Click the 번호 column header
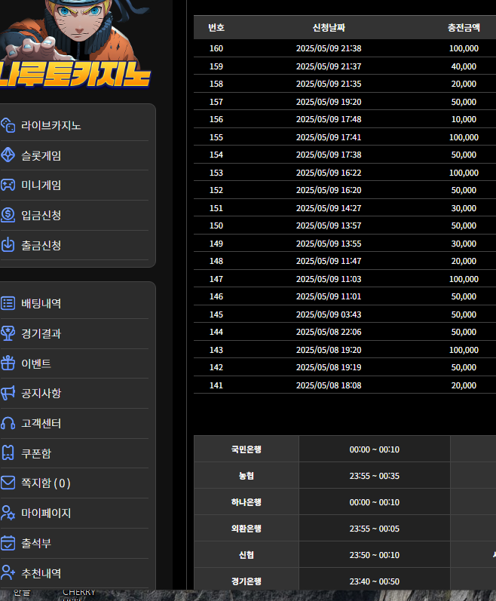The image size is (496, 601). (216, 28)
